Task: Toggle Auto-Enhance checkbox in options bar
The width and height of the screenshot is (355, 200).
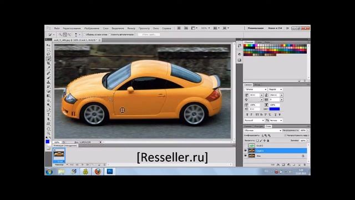Action: [x=110, y=34]
